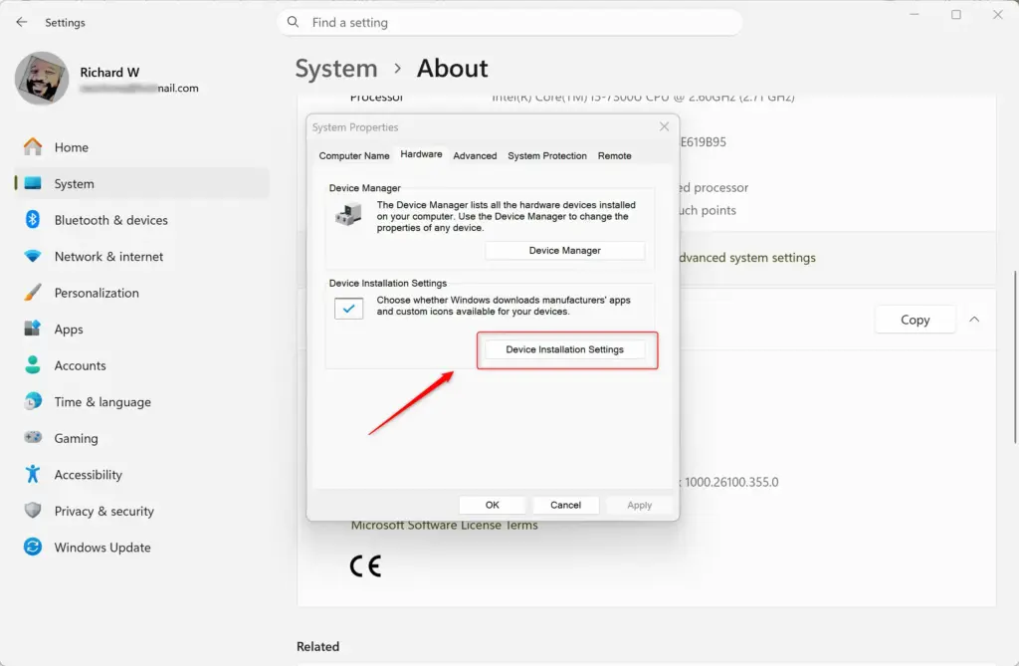Open the Advanced tab
Screen dimensions: 1019x666
point(475,156)
